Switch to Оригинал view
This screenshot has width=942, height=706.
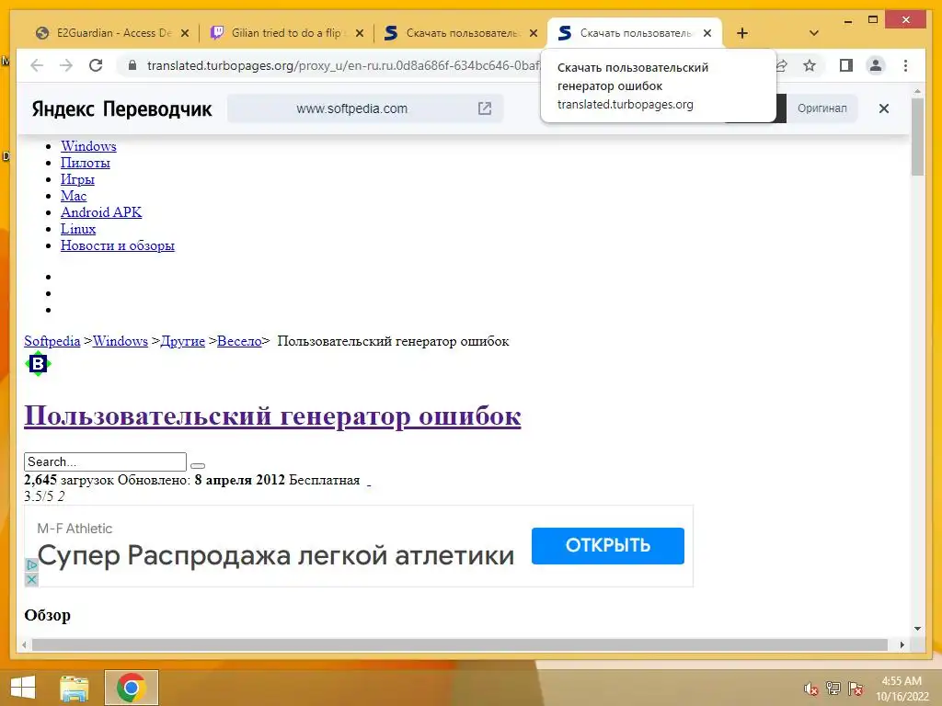(821, 108)
